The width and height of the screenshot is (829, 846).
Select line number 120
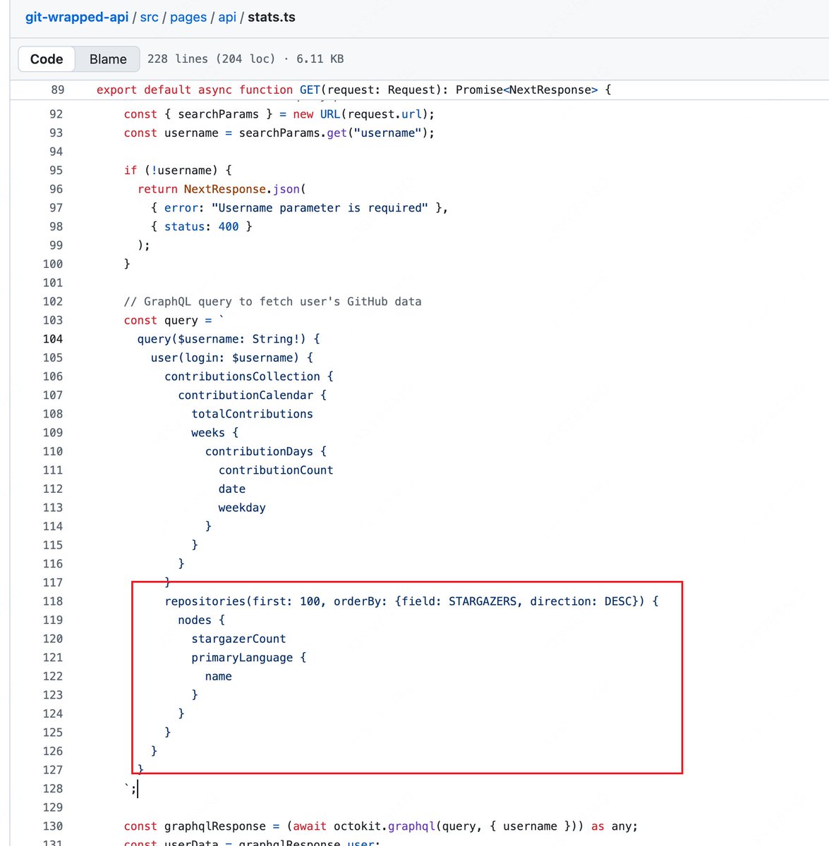pos(53,638)
